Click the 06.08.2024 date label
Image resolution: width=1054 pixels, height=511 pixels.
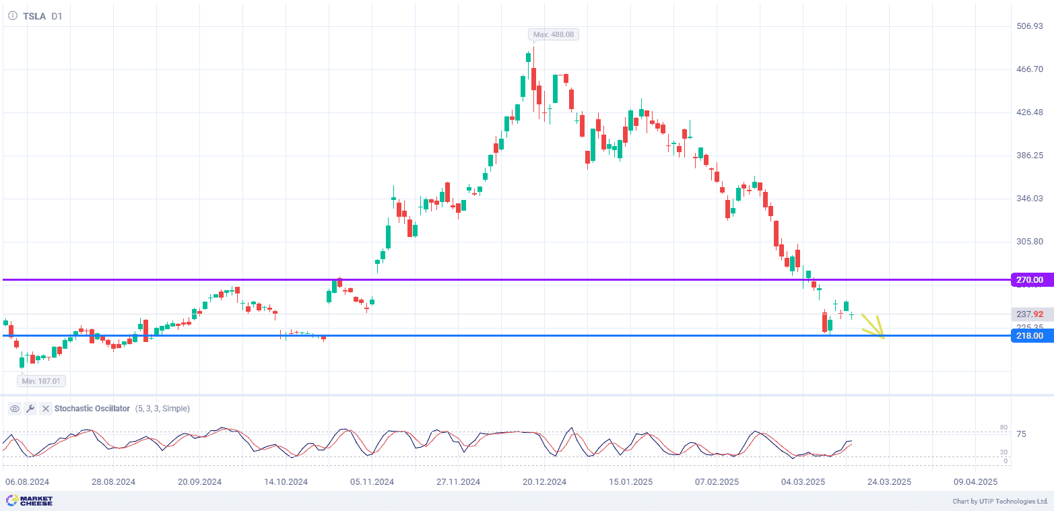point(28,482)
